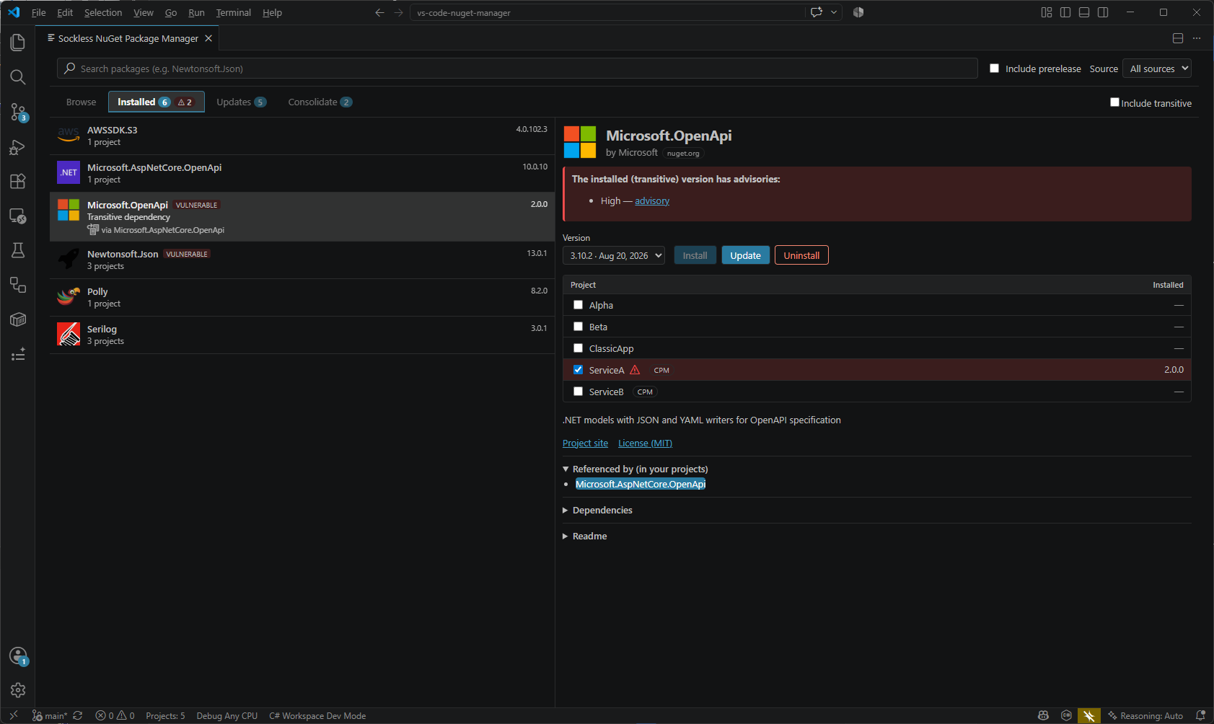Open the Explorer view in activity bar

point(18,43)
